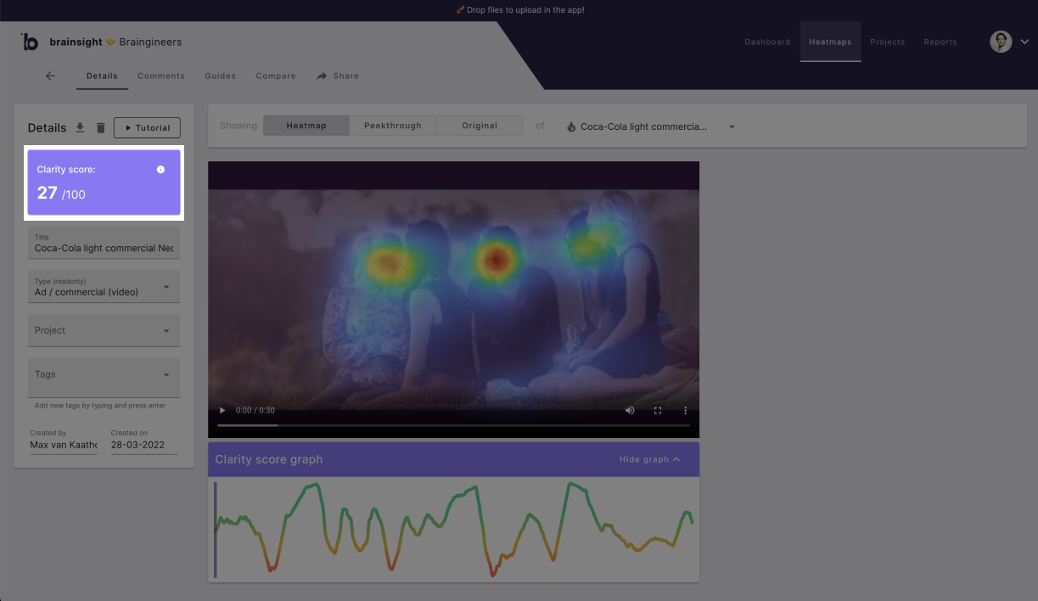Viewport: 1038px width, 601px height.
Task: Open the Details tab
Action: tap(102, 76)
